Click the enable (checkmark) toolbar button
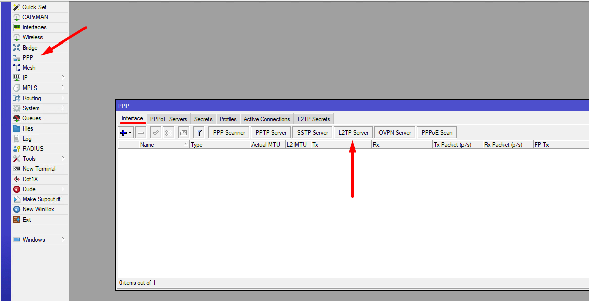 pos(156,133)
